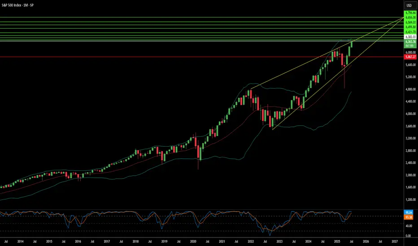Click the 2024 label on time axis
The width and height of the screenshot is (418, 246).
tap(308, 242)
